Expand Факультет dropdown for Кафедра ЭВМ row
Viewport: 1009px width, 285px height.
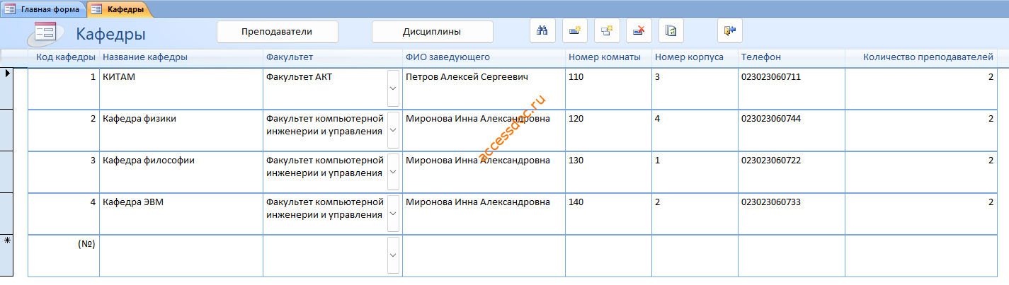point(393,214)
